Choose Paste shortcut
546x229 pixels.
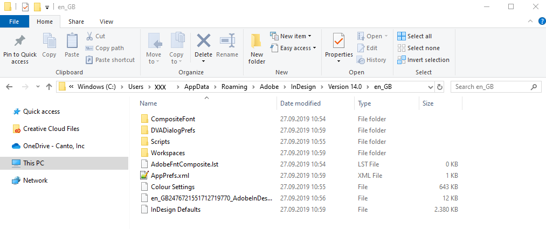[110, 60]
